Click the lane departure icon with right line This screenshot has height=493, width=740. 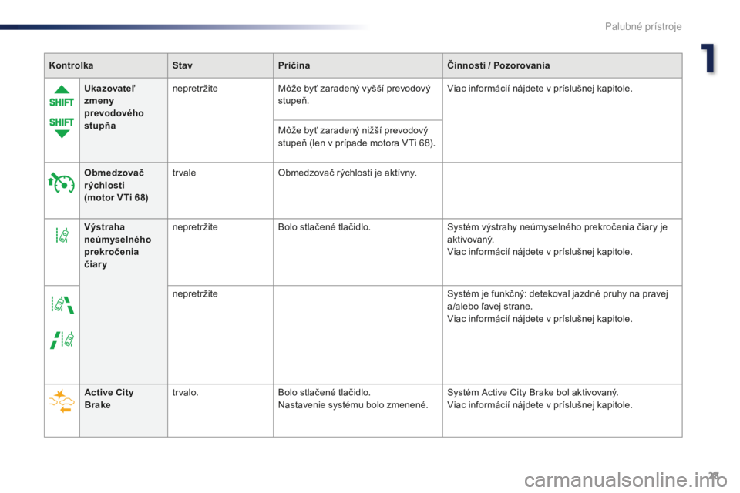[62, 305]
